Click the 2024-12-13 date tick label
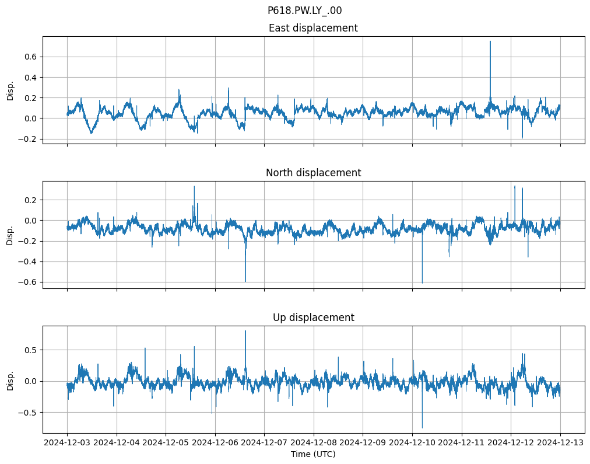 pyautogui.click(x=560, y=443)
